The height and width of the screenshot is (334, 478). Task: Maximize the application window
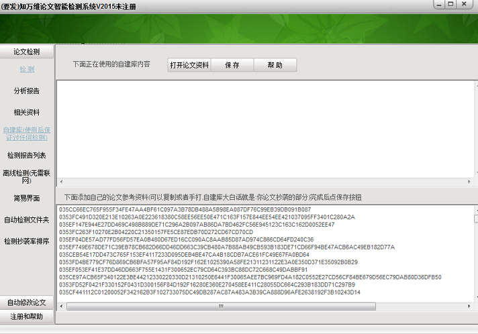click(x=451, y=4)
